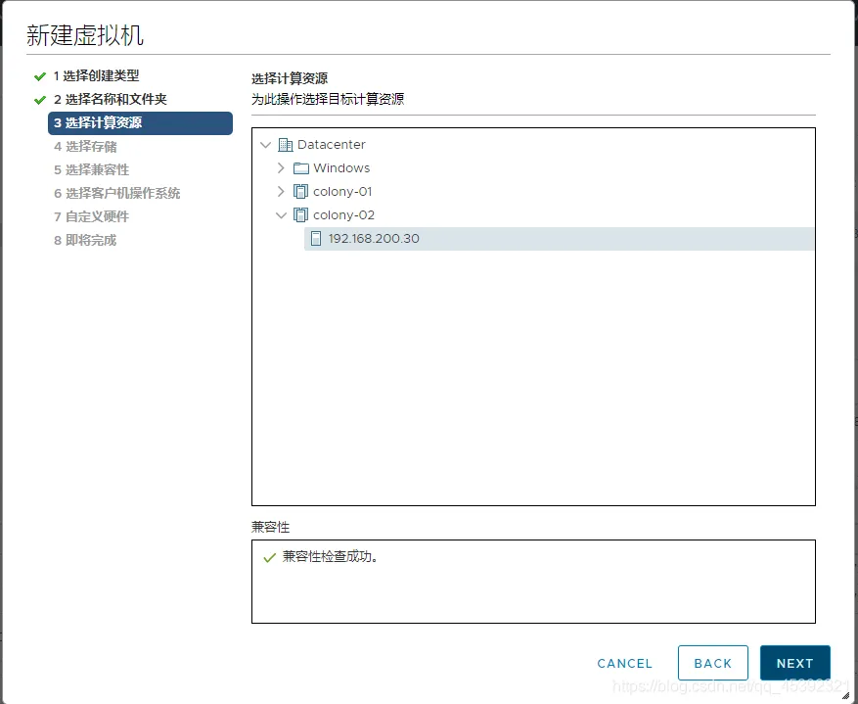Viewport: 858px width, 704px height.
Task: Click the NEXT button
Action: point(795,663)
